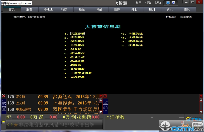The width and height of the screenshot is (204, 132).
Task: Open the 帮助 menu
Action: tap(158, 3)
